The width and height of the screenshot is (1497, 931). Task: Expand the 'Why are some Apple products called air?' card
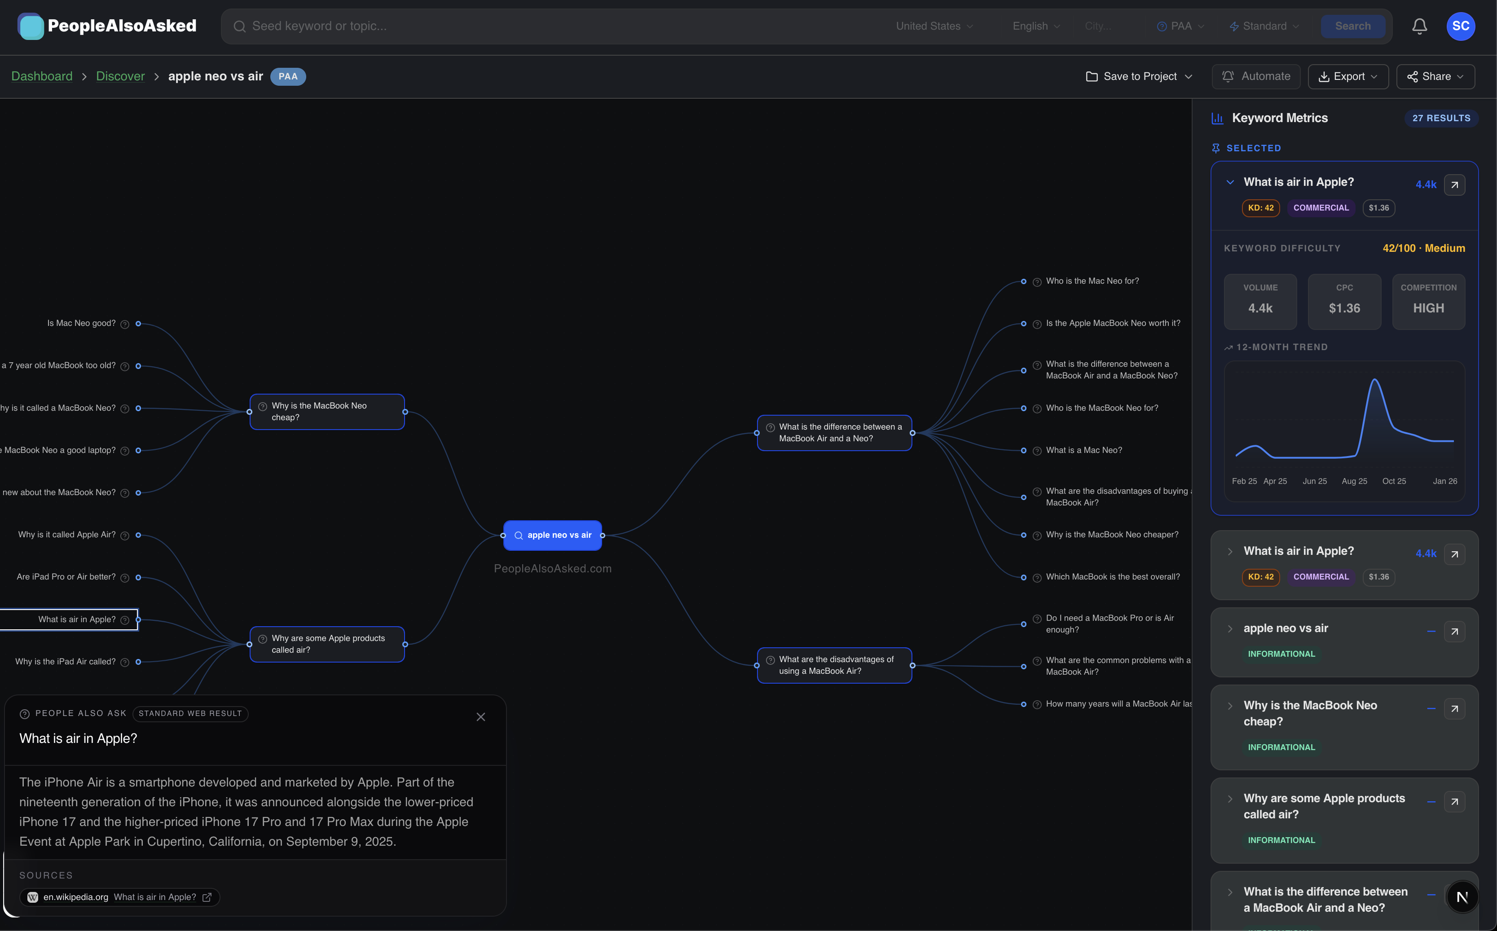pos(1230,799)
